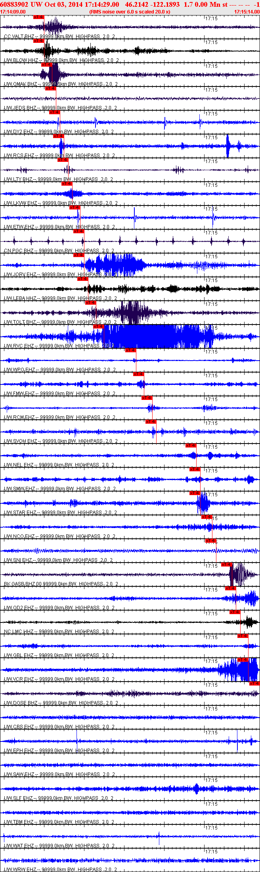Image resolution: width=260 pixels, height=872 pixels.
Task: Click the red pick marker on the UW.DY2 trace
Action: 55,112
